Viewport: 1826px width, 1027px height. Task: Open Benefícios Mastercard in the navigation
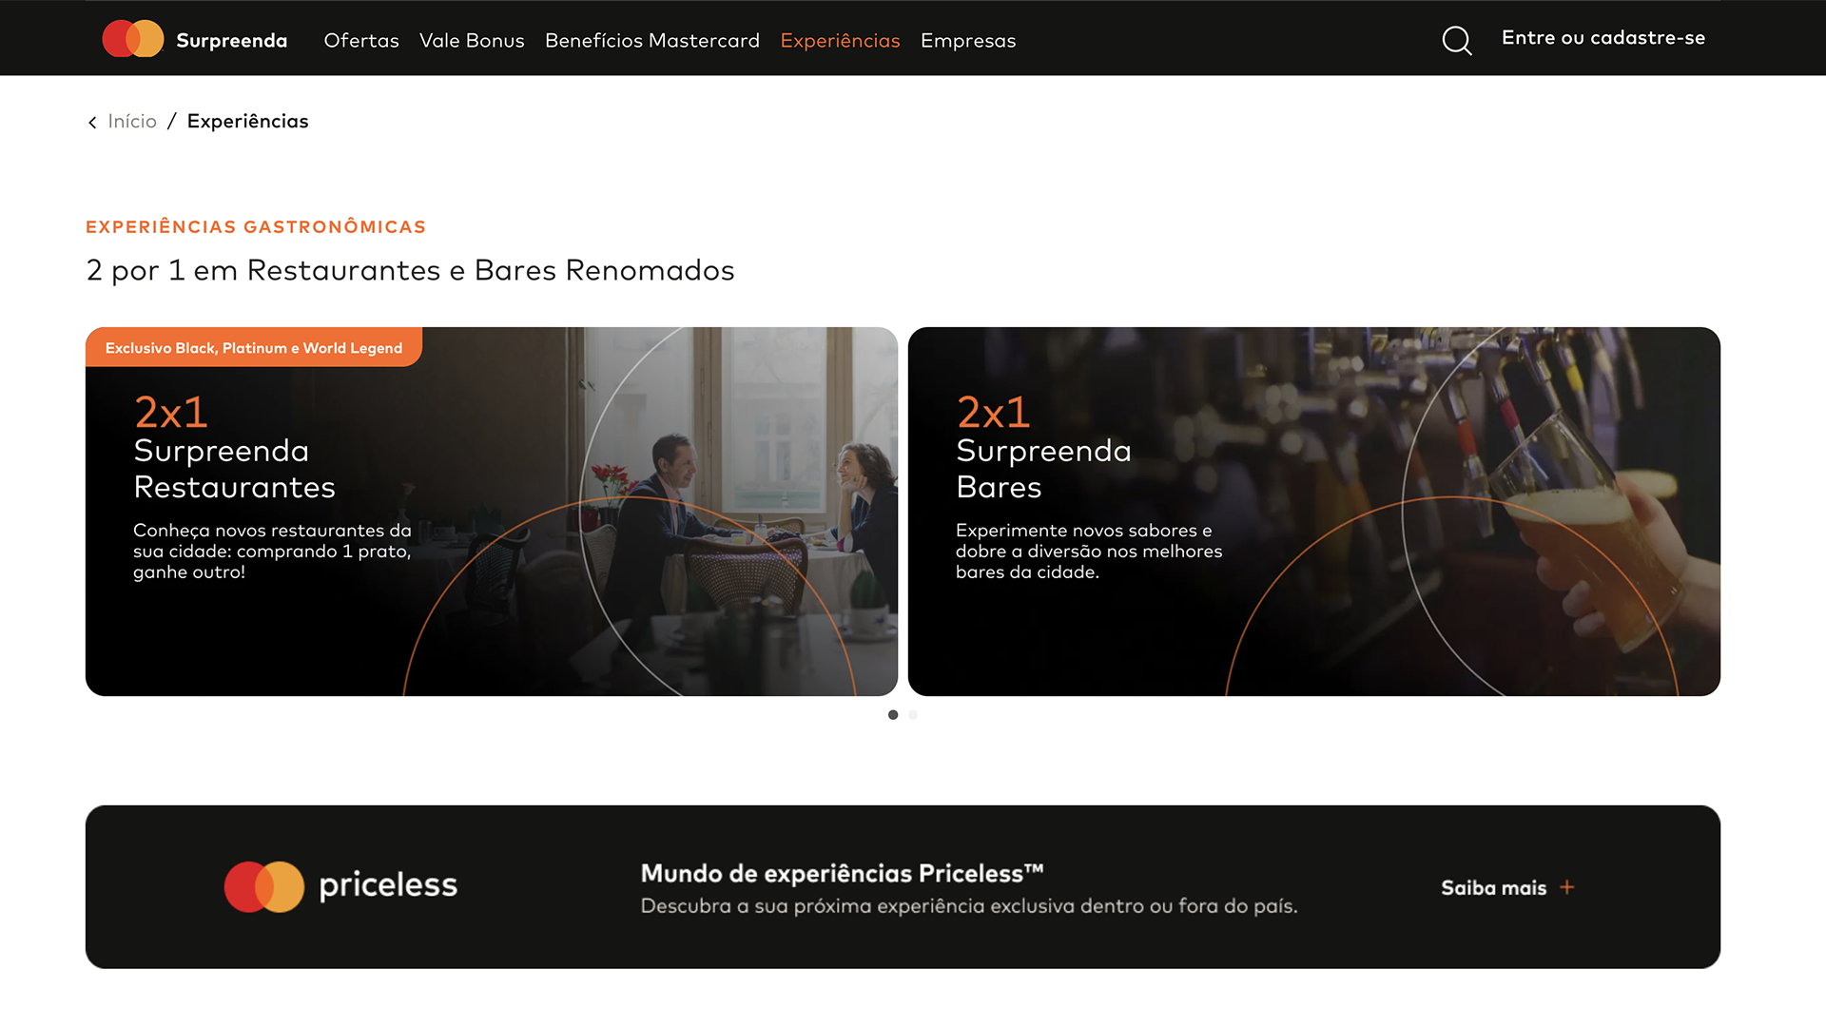click(x=652, y=40)
